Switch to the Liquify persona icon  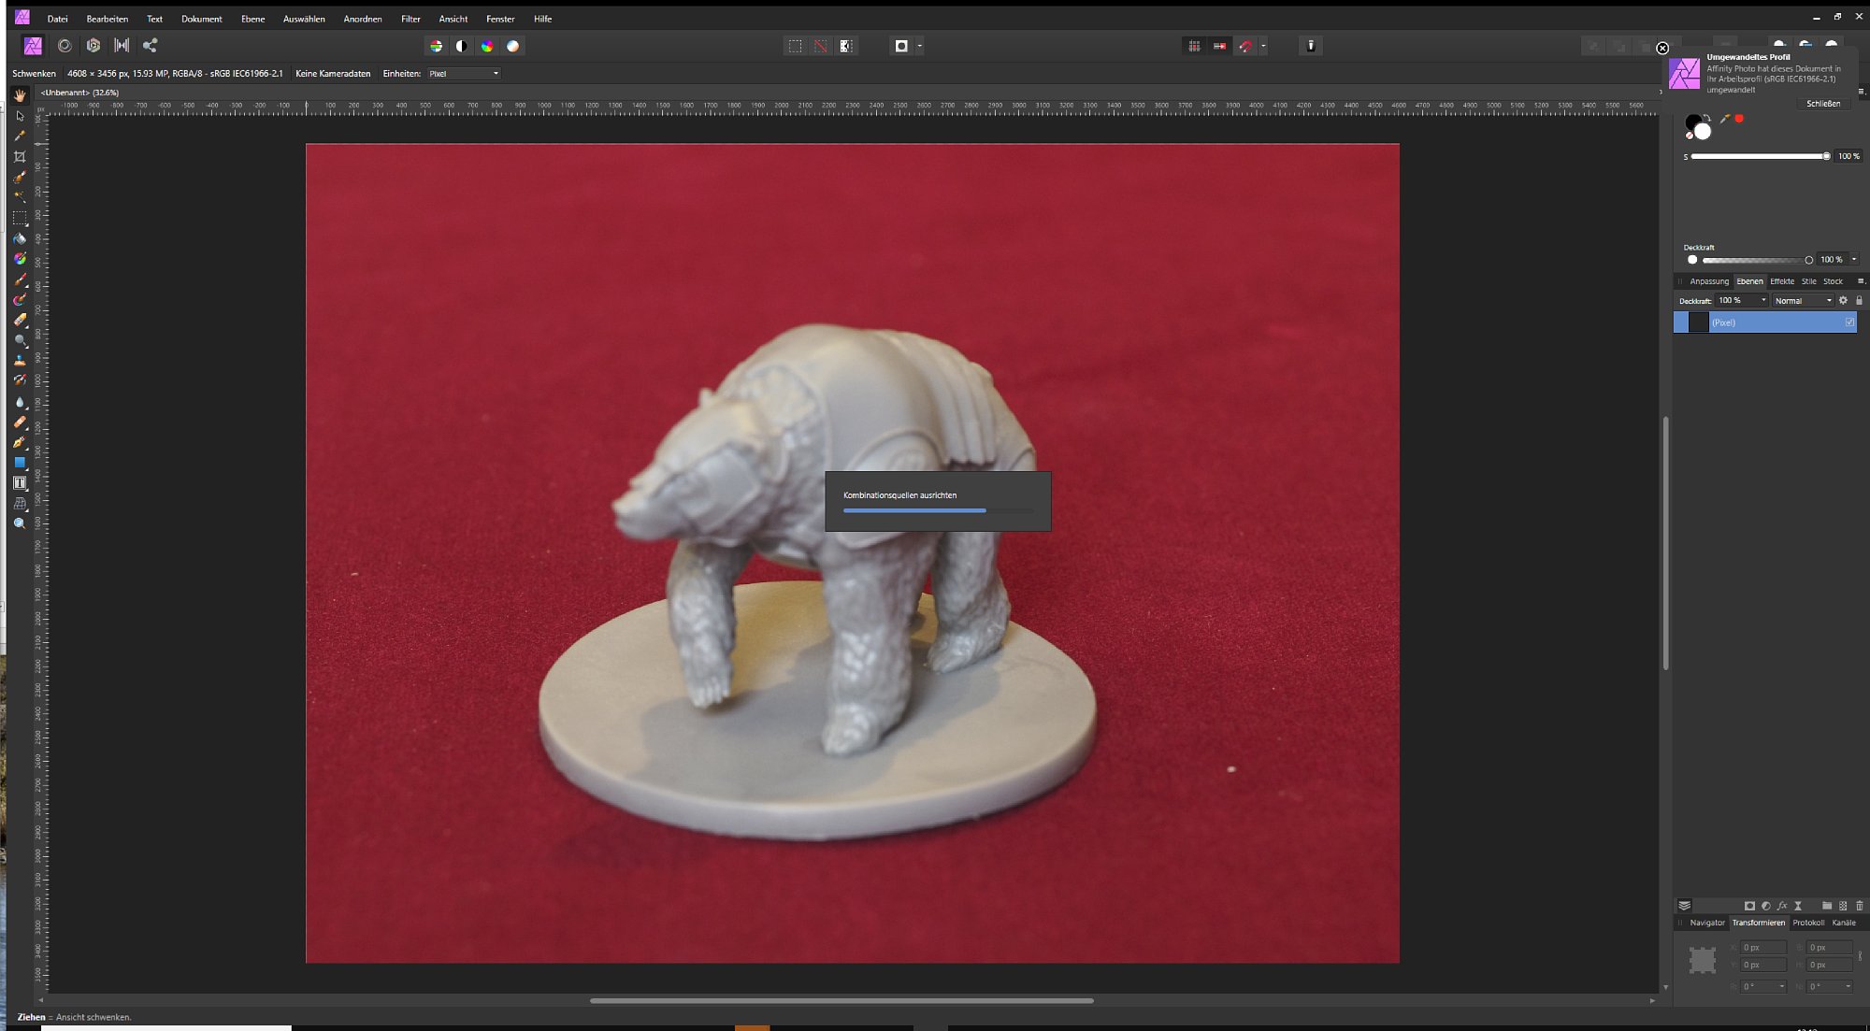coord(65,46)
